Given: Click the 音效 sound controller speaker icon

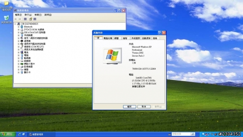Looking at the screenshot, I should [22, 38].
